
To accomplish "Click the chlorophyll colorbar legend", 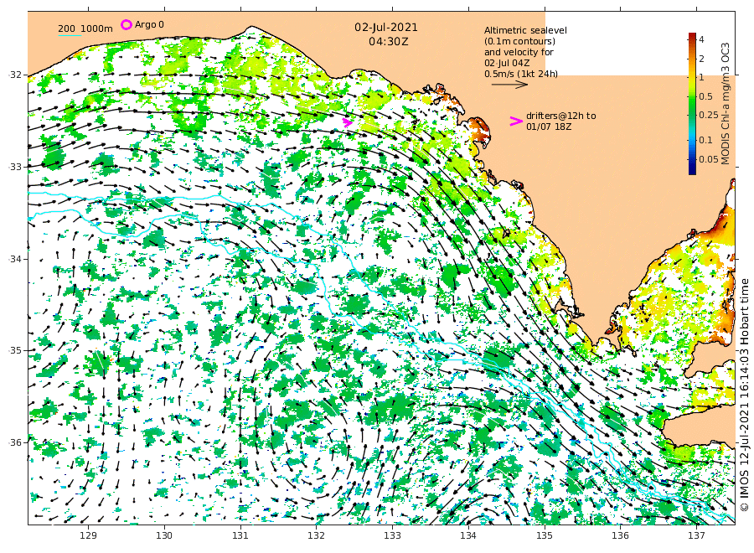I will coord(692,103).
